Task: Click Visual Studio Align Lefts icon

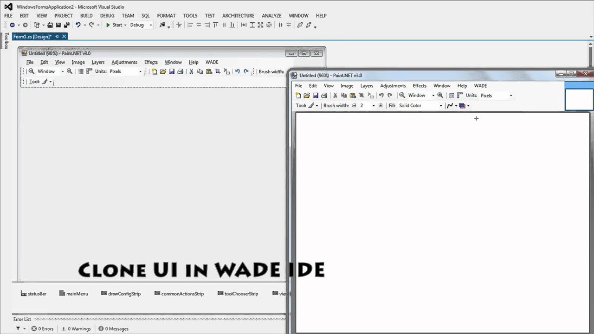Action: pos(190,25)
